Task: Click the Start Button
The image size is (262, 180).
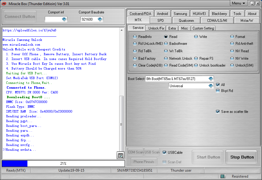Action: 208,157
